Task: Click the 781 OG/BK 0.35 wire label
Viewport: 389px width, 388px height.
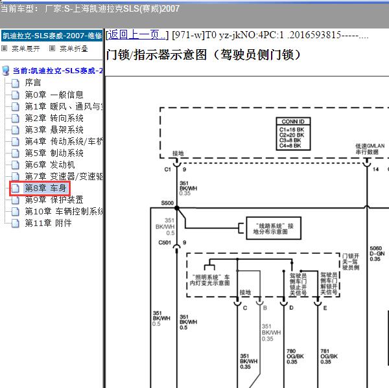Action: pos(329,356)
